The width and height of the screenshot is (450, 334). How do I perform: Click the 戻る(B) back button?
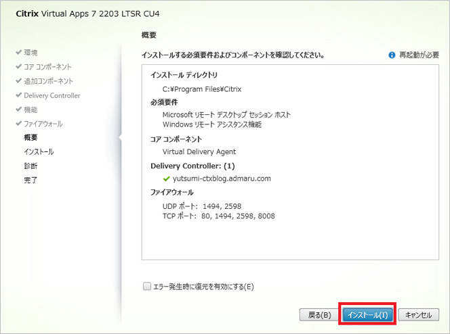[x=319, y=315]
